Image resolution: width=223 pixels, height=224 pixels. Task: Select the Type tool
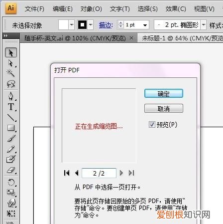(11, 107)
